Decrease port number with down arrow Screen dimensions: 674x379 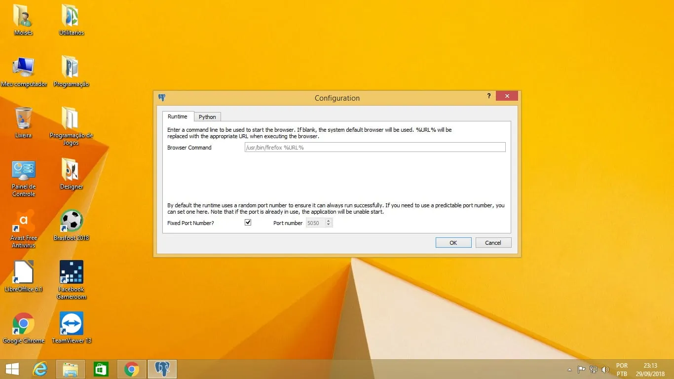[x=329, y=225]
